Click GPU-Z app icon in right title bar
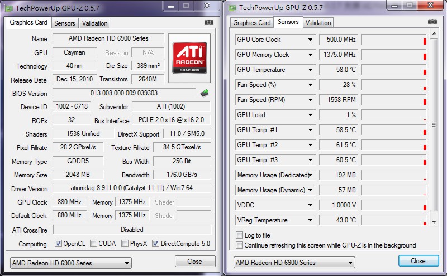 [x=232, y=8]
